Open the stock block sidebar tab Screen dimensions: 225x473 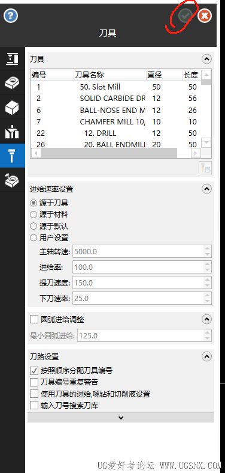pos(13,107)
